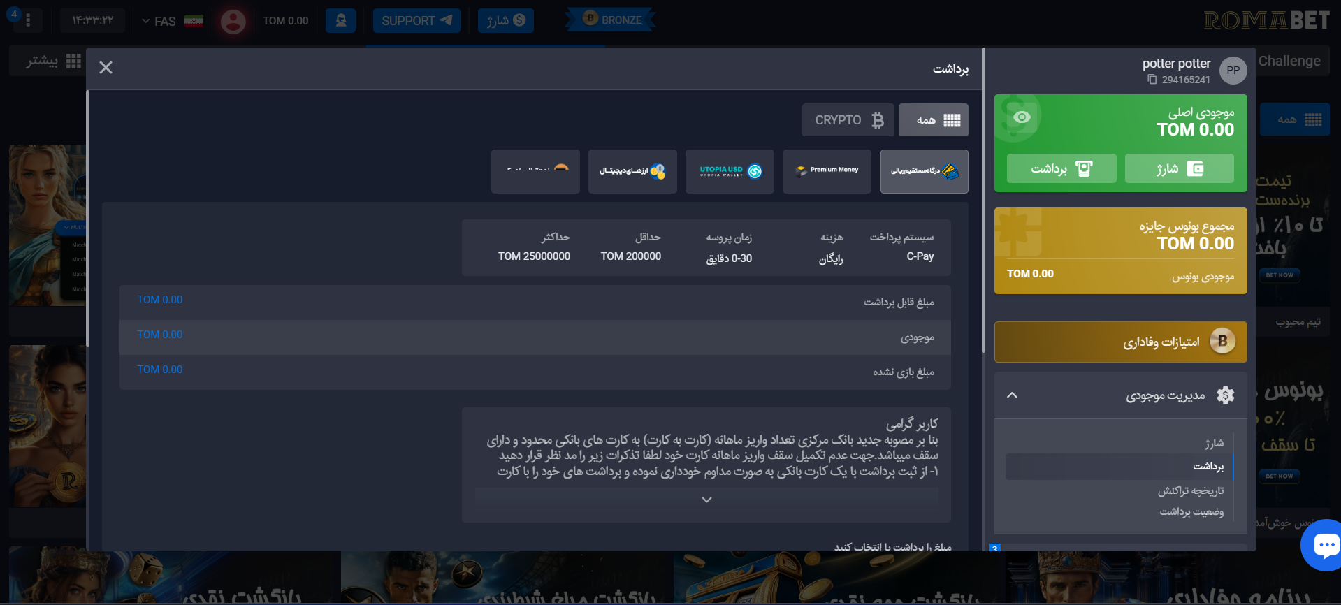Click the حداکثر TOM 25000000 value
The height and width of the screenshot is (605, 1341).
coord(534,256)
